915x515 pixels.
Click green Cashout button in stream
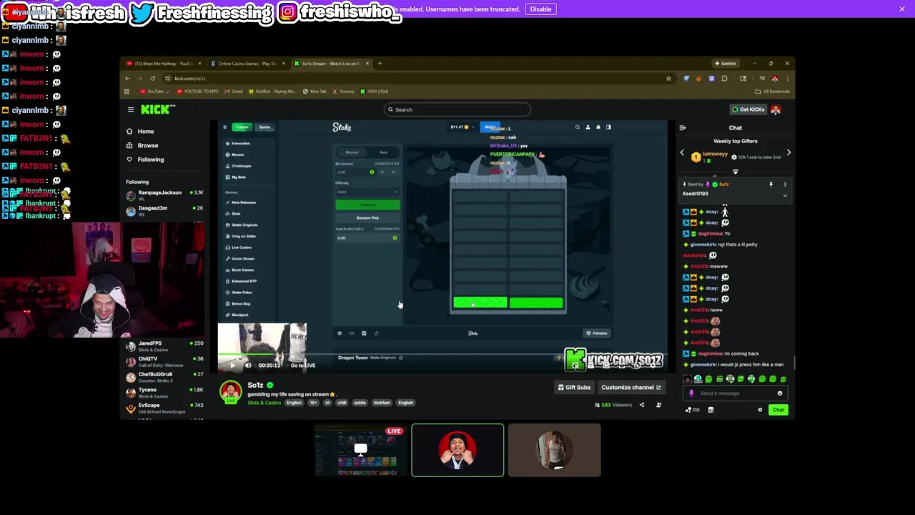tap(367, 205)
